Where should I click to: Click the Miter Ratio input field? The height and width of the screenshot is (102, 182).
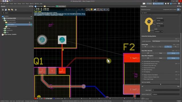(x=166, y=90)
